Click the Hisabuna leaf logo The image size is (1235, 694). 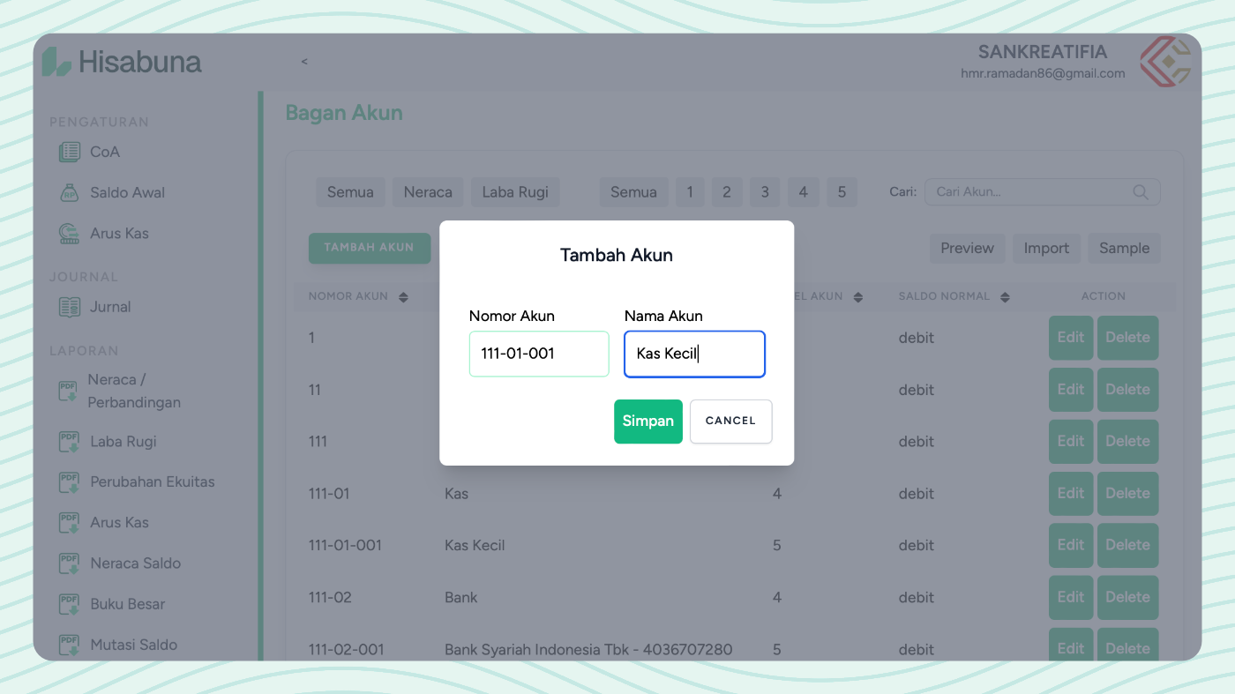55,61
